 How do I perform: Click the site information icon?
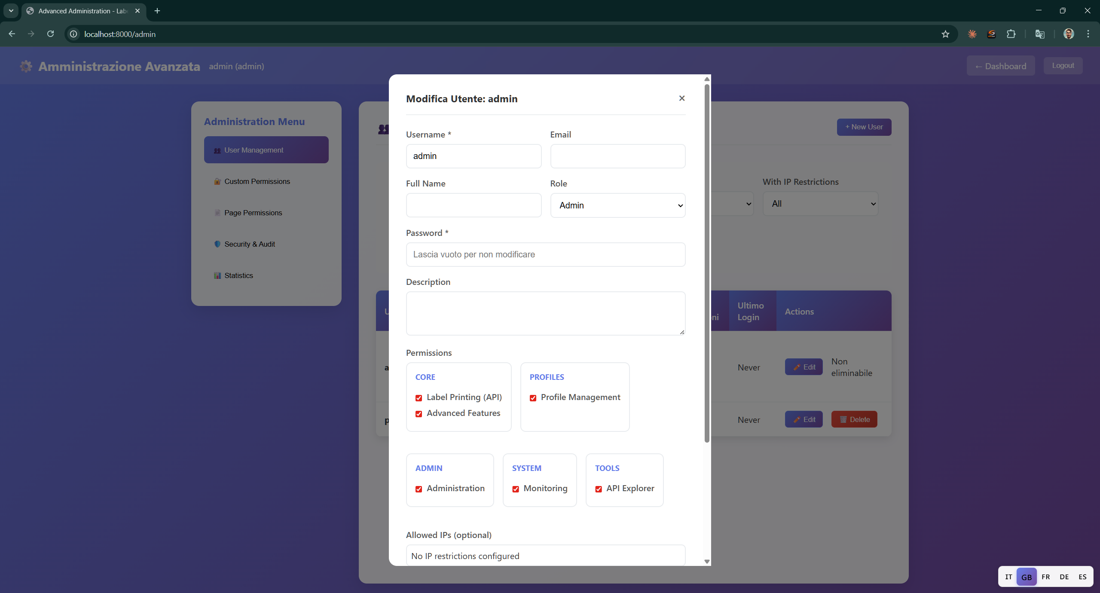(x=74, y=34)
